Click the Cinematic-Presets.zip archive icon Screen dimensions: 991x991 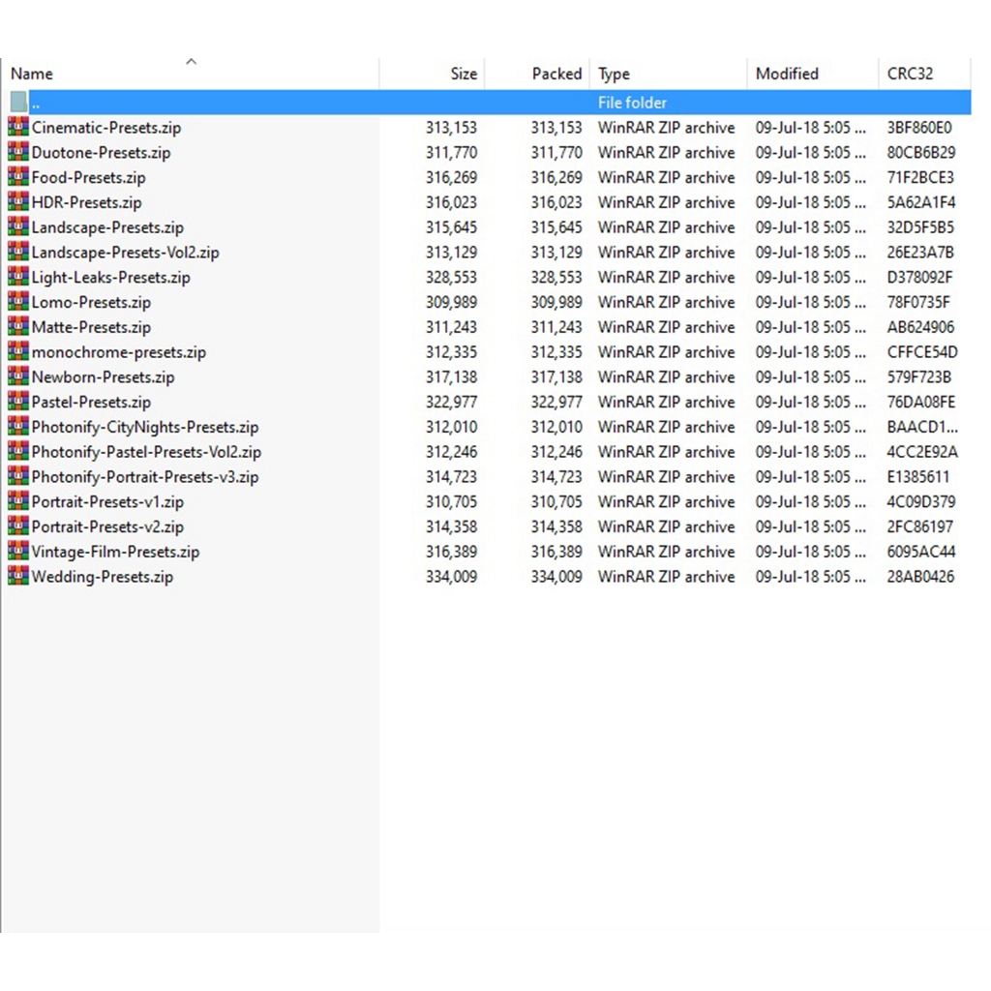coord(17,127)
